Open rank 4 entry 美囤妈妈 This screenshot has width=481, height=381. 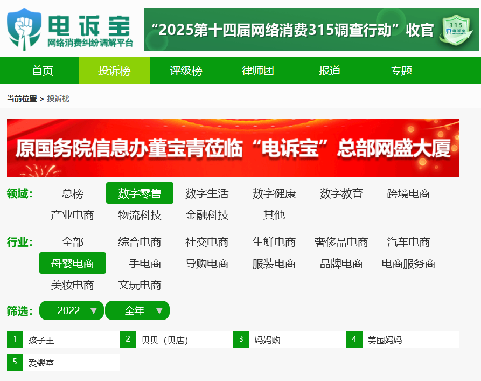coord(403,340)
